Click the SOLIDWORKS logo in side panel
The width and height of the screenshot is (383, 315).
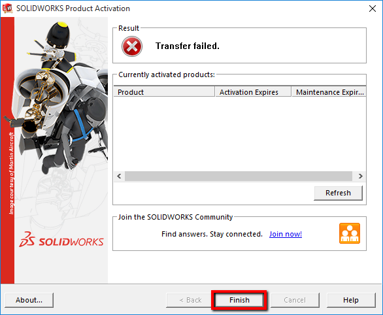(61, 240)
